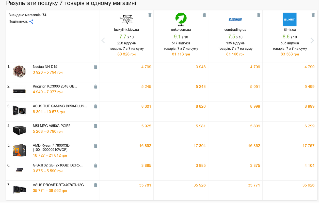Click luckylink total 80 828 грн
Viewport: 320px width, 203px height.
[126, 54]
